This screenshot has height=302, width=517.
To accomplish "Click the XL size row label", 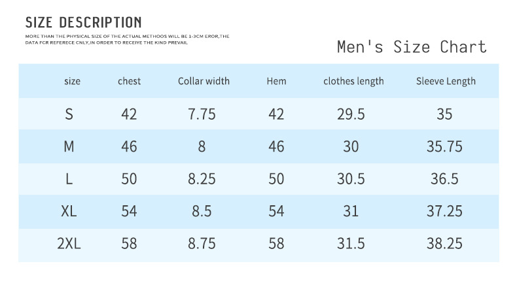I will point(69,211).
